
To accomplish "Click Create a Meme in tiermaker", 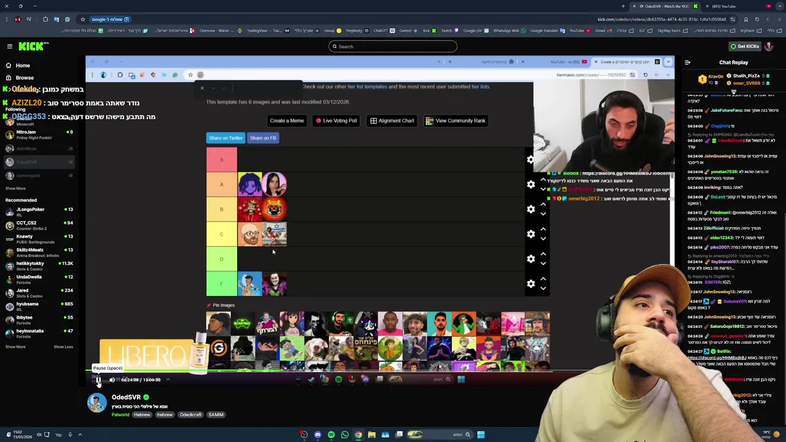I will click(287, 121).
